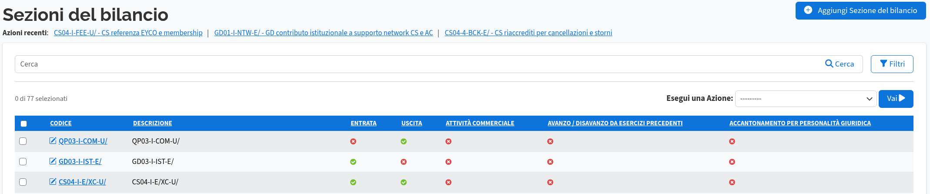930x194 pixels.
Task: Click into the Cerca search field
Action: [418, 64]
